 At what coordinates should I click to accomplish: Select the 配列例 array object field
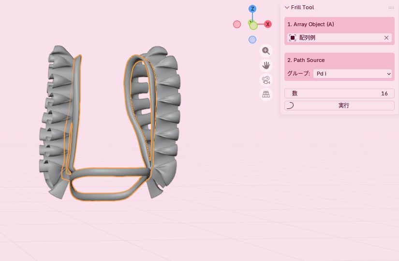point(340,38)
